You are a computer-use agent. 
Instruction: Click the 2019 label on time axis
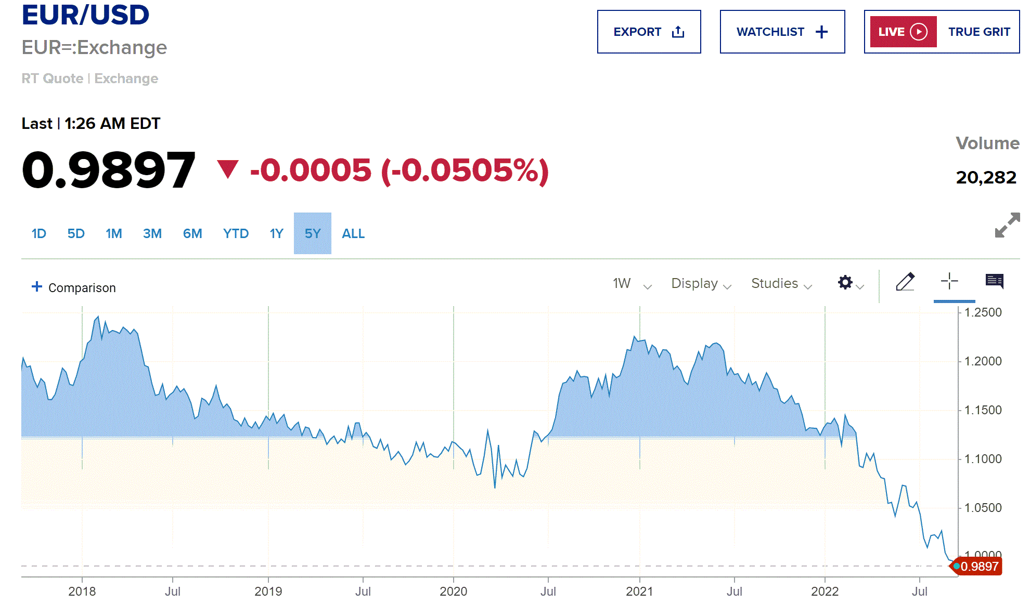pos(268,591)
